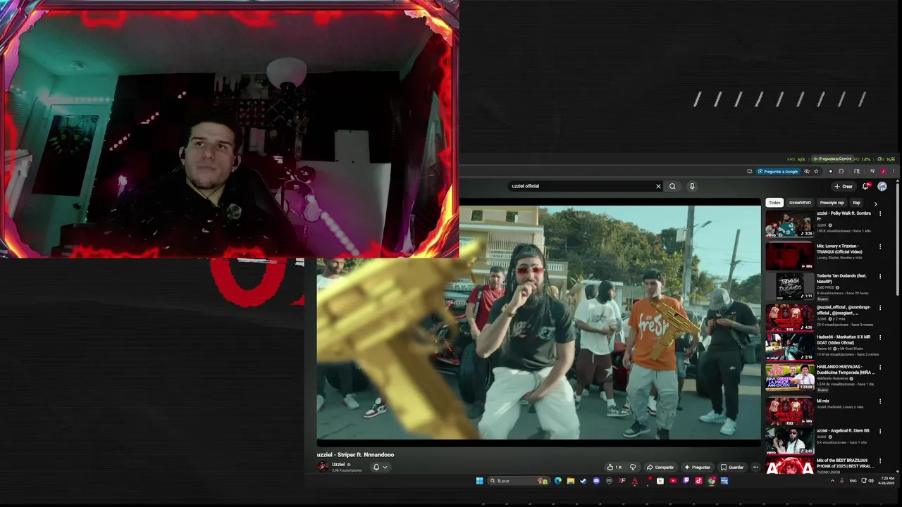Open options for Mix Luvary x Trixxtan

[879, 246]
